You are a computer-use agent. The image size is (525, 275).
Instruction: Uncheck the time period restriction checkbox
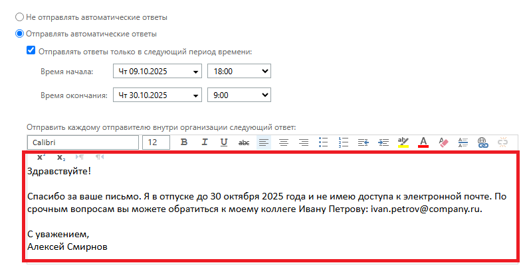[x=31, y=50]
